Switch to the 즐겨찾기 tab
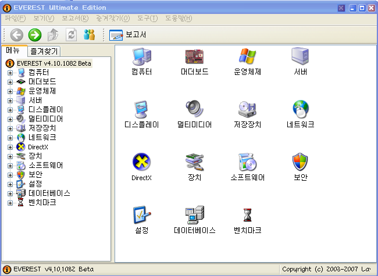The height and width of the screenshot is (276, 378). coord(44,51)
